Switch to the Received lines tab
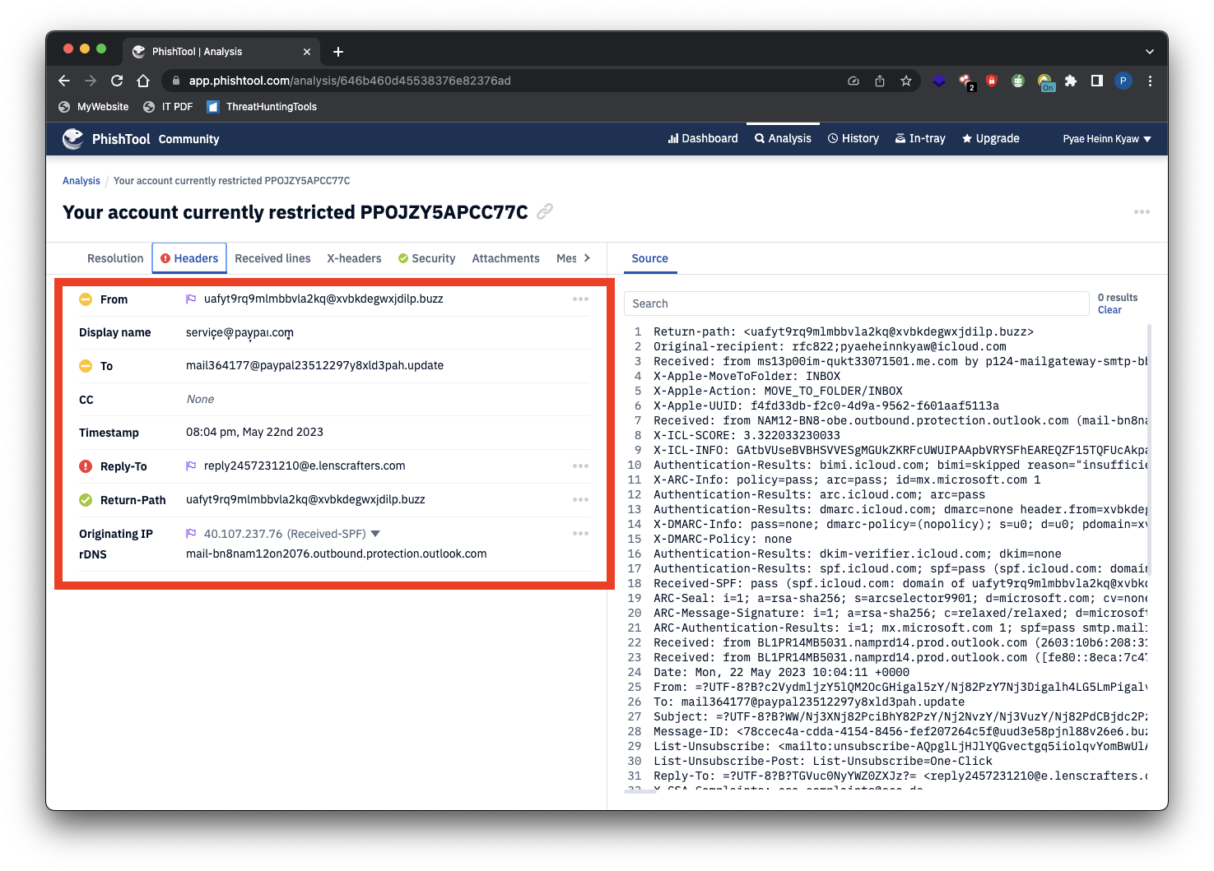1214x871 pixels. coord(272,258)
